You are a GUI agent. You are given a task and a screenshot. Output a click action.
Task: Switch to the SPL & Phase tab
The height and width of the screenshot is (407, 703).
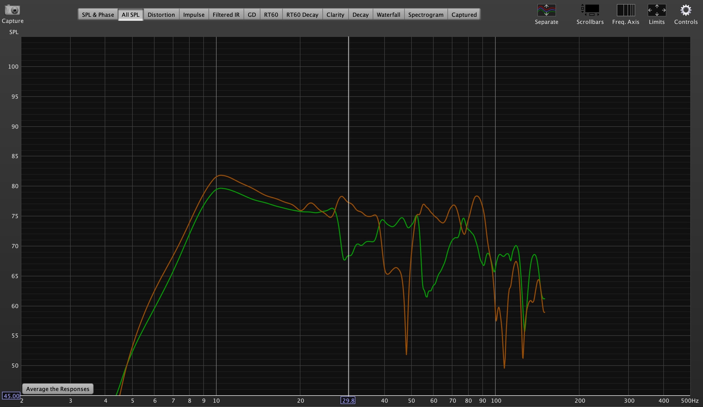(98, 15)
